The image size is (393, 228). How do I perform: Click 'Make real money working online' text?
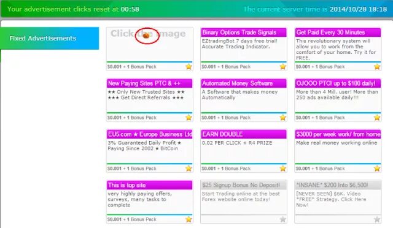(337, 143)
